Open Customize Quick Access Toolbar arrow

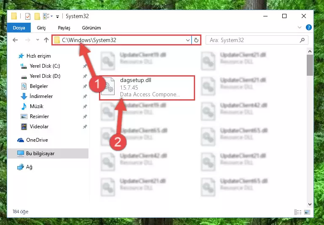57,16
